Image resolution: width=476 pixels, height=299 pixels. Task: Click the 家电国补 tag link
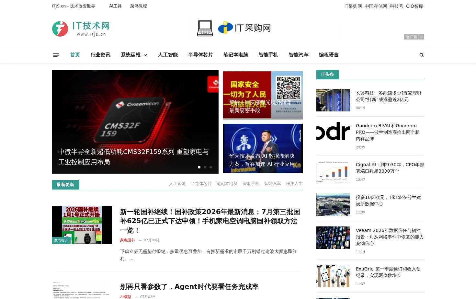128,240
